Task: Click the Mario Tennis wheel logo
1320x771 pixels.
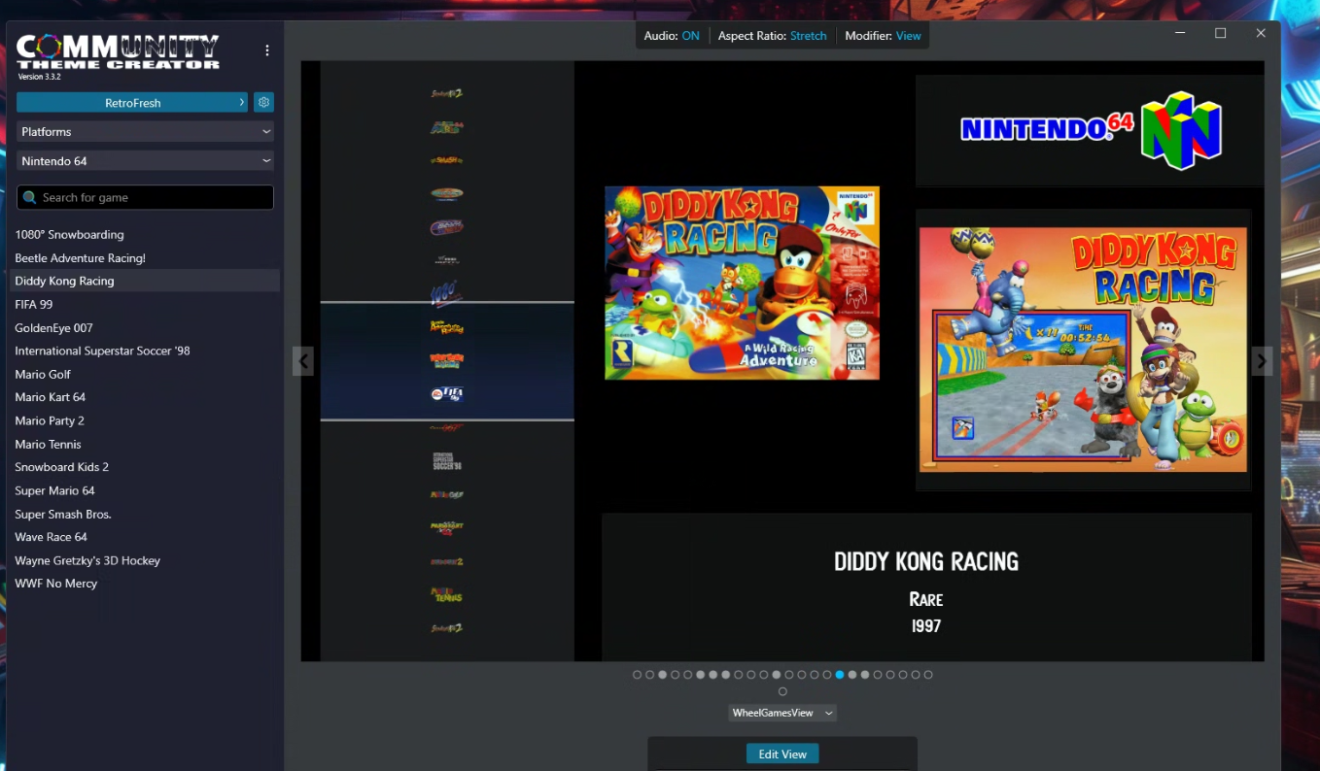Action: 447,593
